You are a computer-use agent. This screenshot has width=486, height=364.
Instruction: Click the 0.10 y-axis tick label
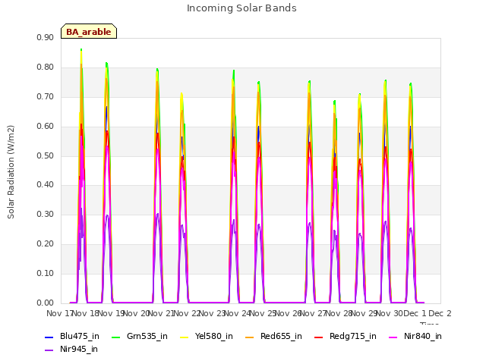pos(46,273)
